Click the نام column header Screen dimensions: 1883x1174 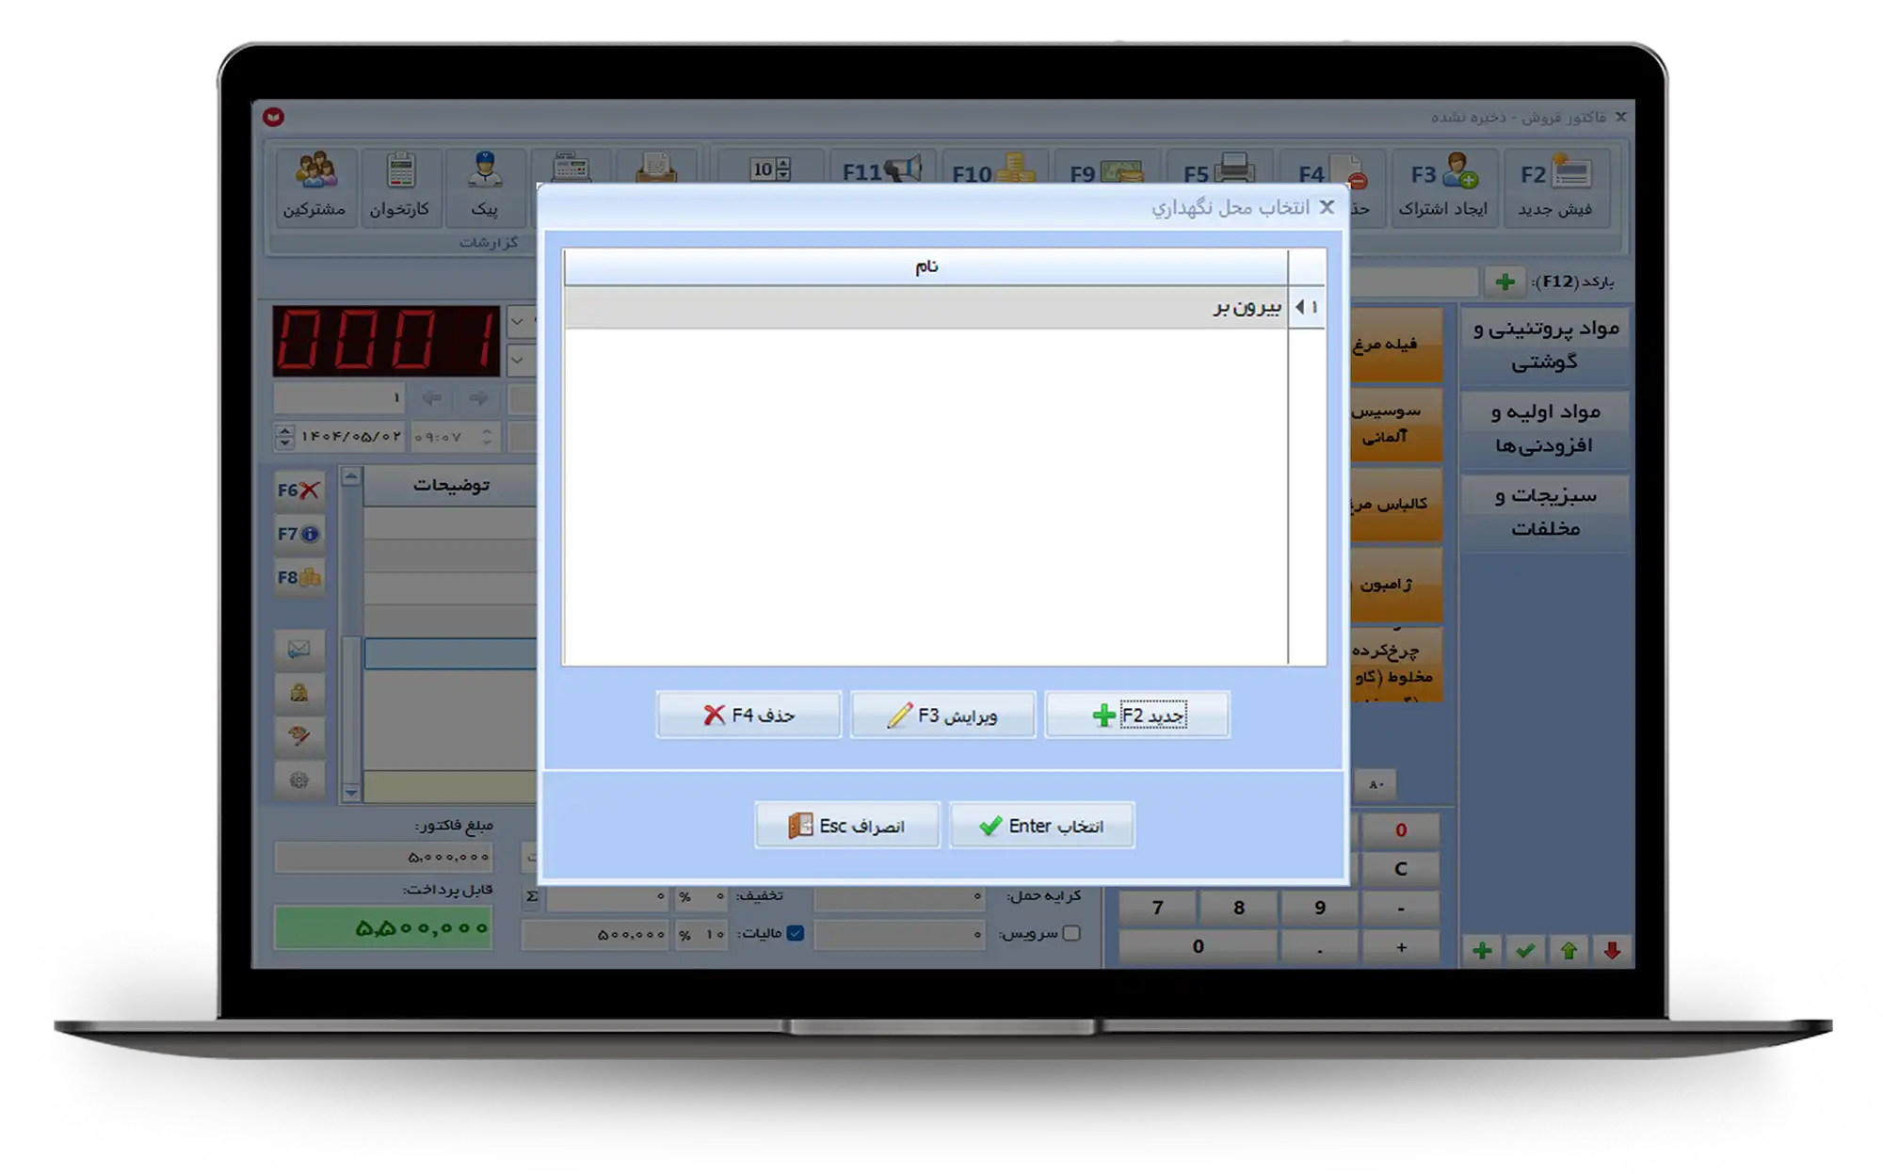[926, 266]
